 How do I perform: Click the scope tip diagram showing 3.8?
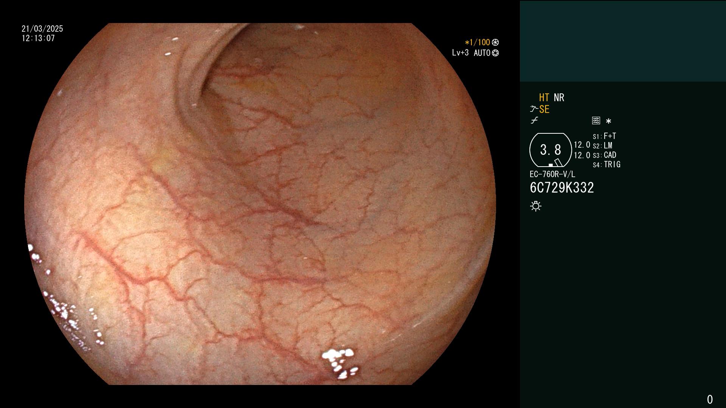click(551, 150)
